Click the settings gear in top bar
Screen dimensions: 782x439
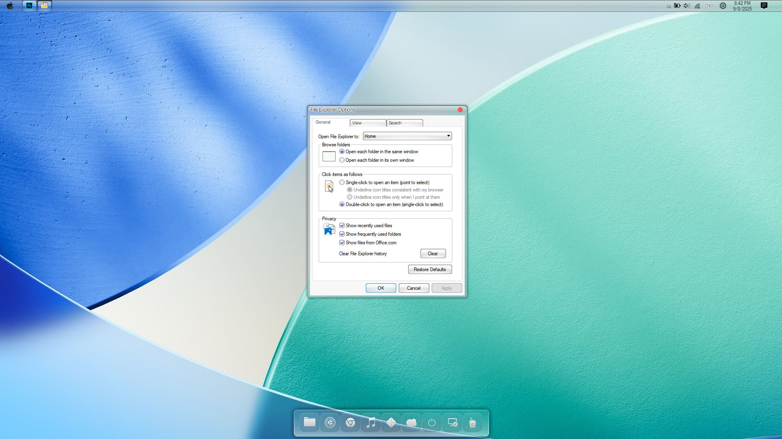pyautogui.click(x=723, y=6)
